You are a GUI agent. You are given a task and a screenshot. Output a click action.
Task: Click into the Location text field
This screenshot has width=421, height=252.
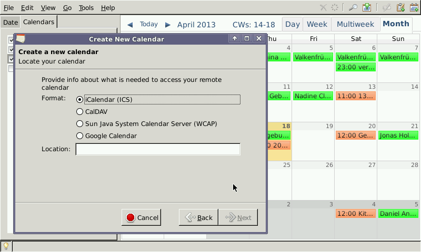158,149
